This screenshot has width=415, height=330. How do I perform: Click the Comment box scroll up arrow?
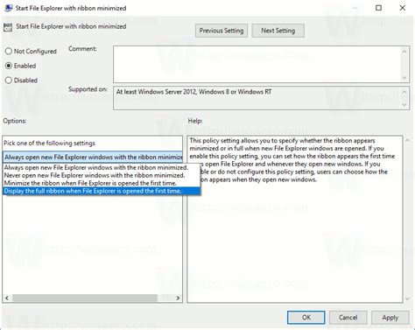(x=404, y=52)
